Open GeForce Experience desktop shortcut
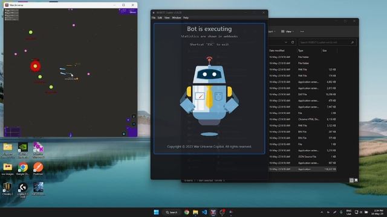This screenshot has width=387, height=217. 23,151
